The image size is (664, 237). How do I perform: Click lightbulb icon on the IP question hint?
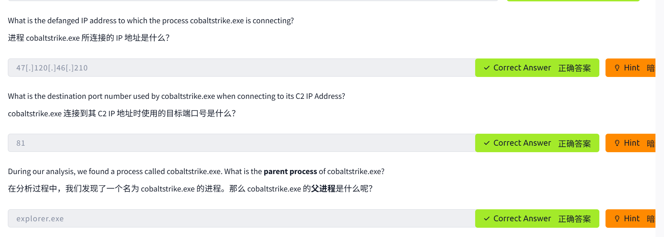617,68
